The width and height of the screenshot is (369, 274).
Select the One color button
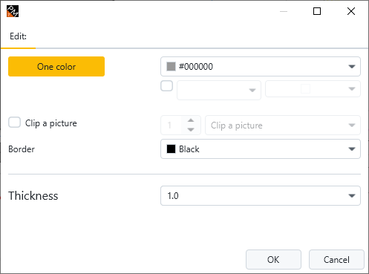point(56,66)
